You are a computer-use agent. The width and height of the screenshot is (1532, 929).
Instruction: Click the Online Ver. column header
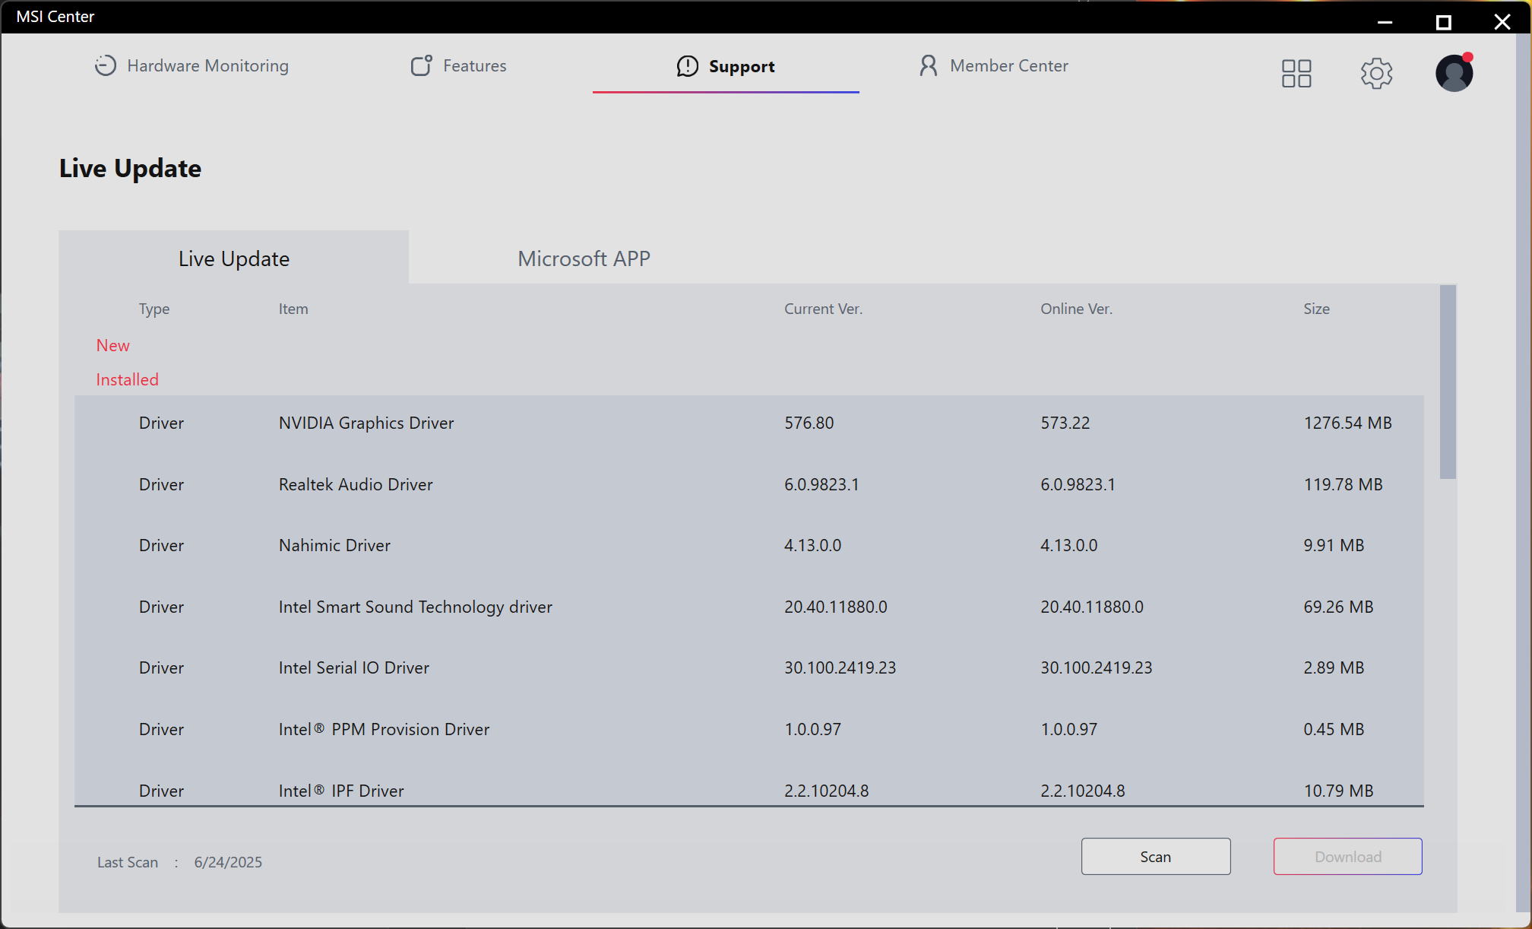click(x=1077, y=309)
